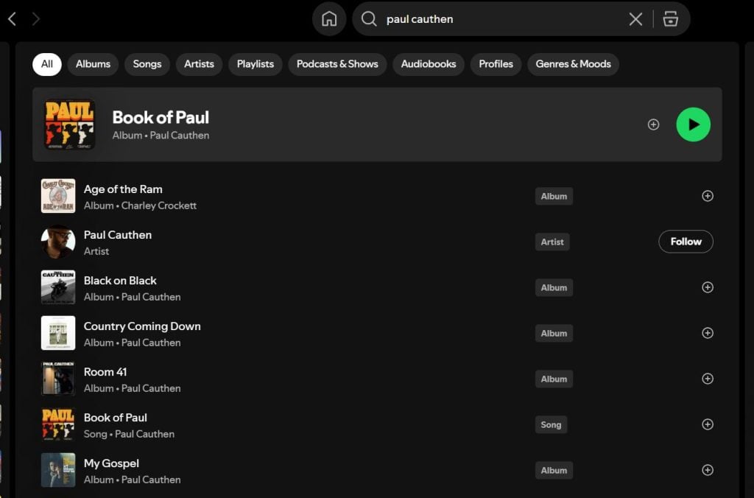Navigate back with left arrow
Image resolution: width=754 pixels, height=498 pixels.
coord(12,19)
